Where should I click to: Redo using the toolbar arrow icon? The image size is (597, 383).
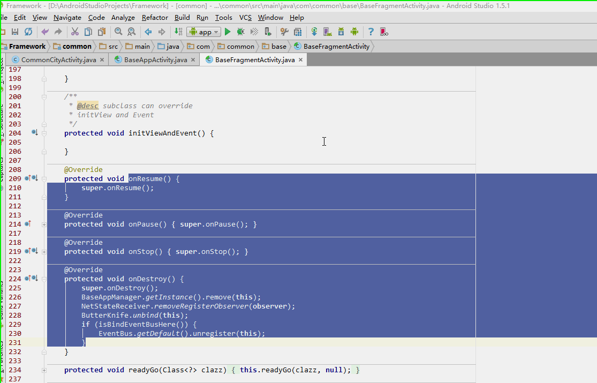58,32
